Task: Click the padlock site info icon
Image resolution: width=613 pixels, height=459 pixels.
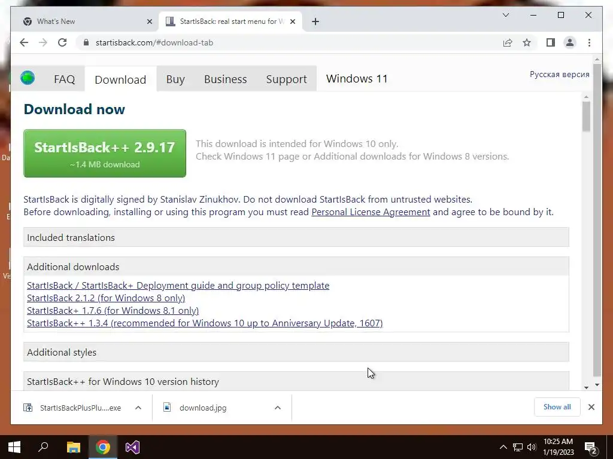Action: coord(86,42)
